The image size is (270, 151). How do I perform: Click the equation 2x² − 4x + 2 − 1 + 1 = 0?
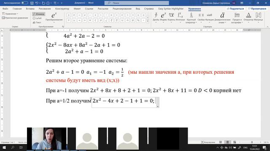pos(124,101)
